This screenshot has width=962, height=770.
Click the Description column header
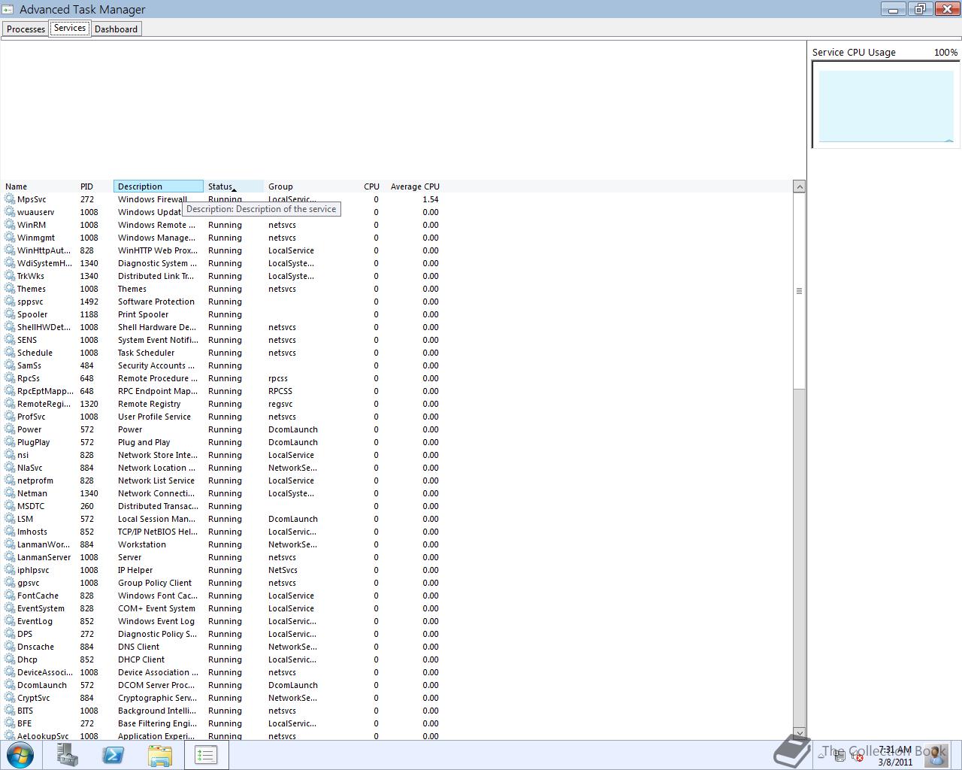[x=159, y=186]
